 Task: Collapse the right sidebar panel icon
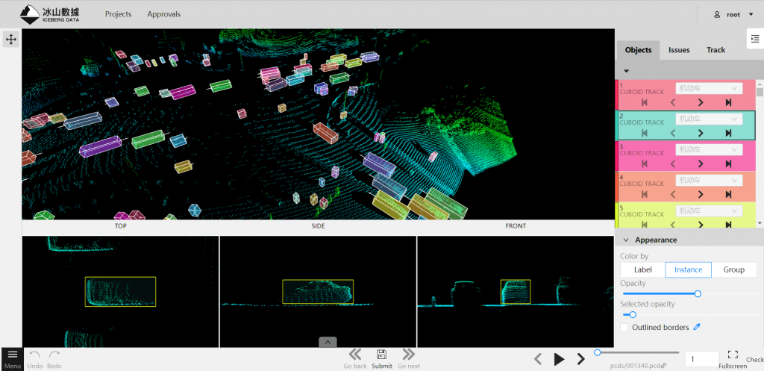(754, 39)
